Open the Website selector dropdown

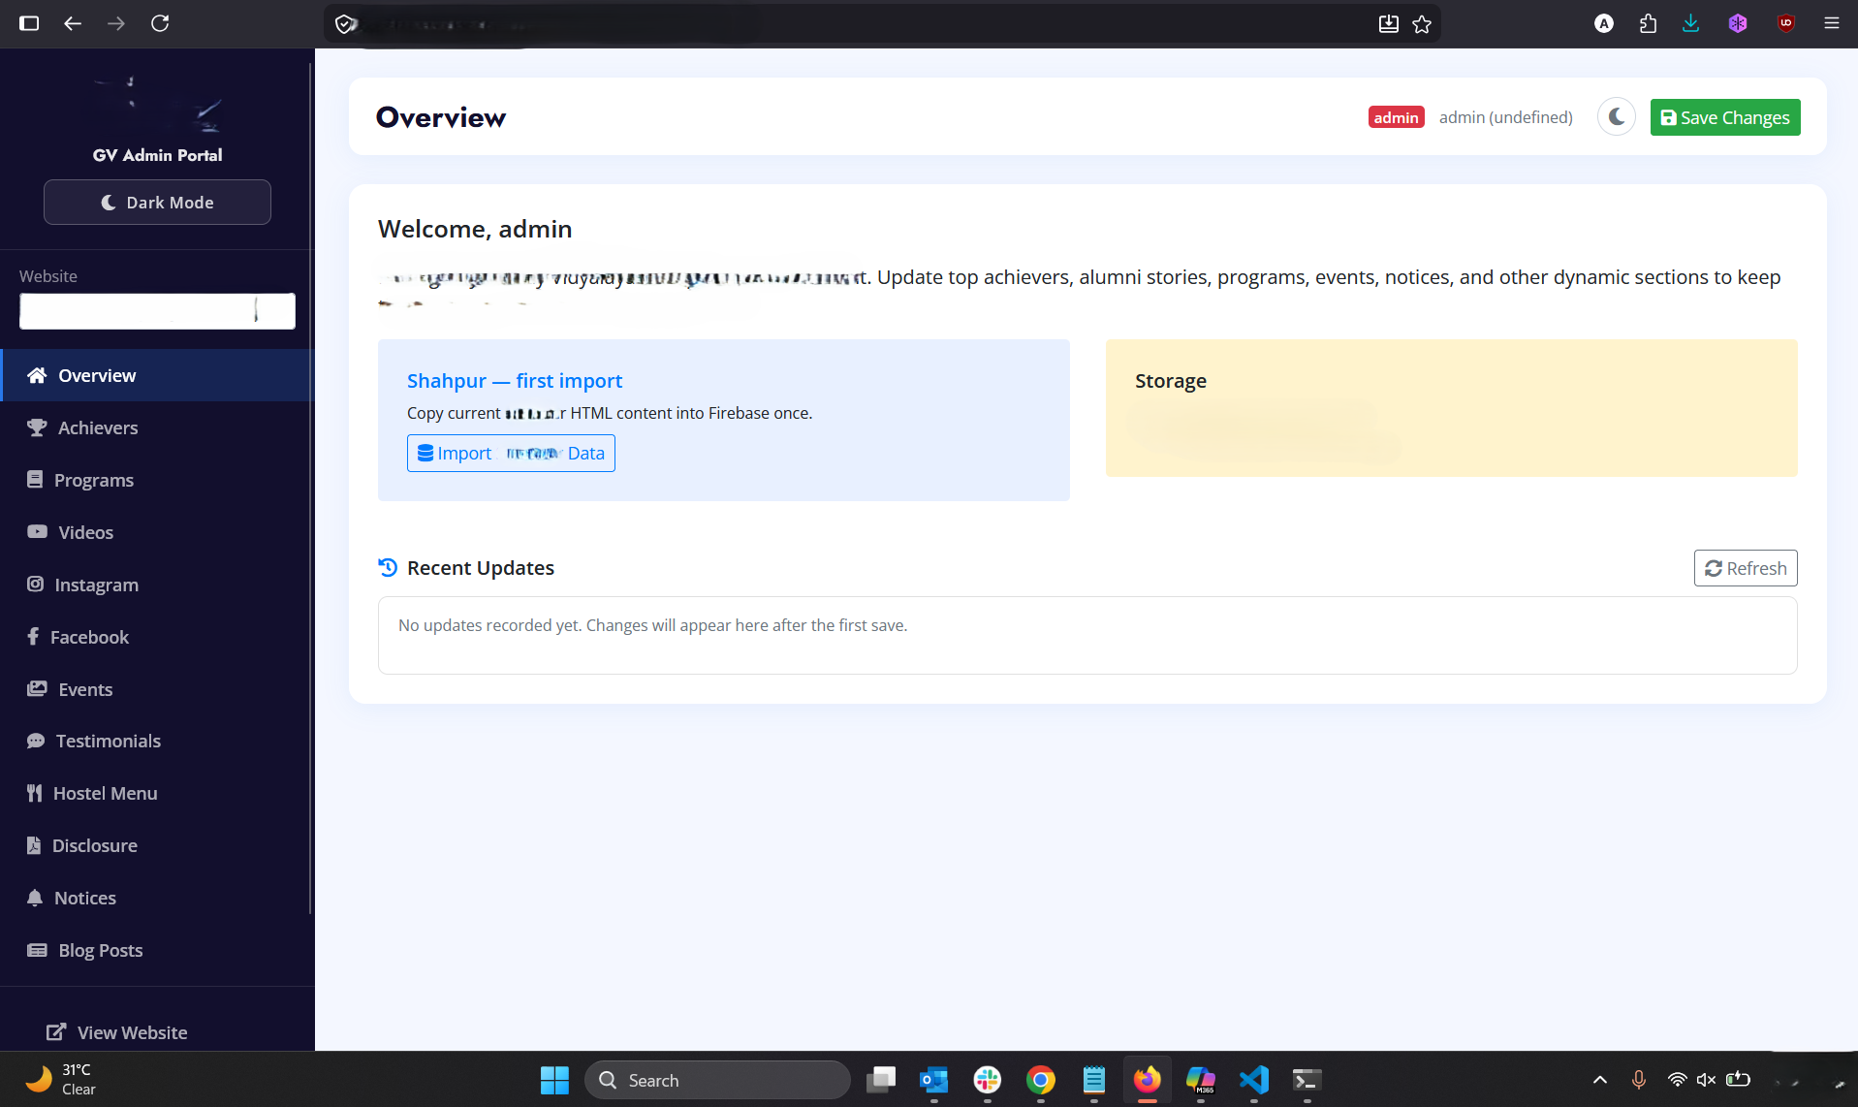[x=157, y=311]
